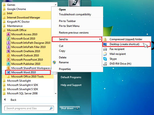Click the Microsoft Excel 2010 icon
This screenshot has height=115, width=154.
(8, 38)
